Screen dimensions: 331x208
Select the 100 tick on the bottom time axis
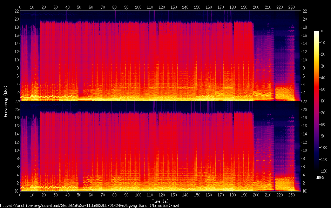point(138,195)
